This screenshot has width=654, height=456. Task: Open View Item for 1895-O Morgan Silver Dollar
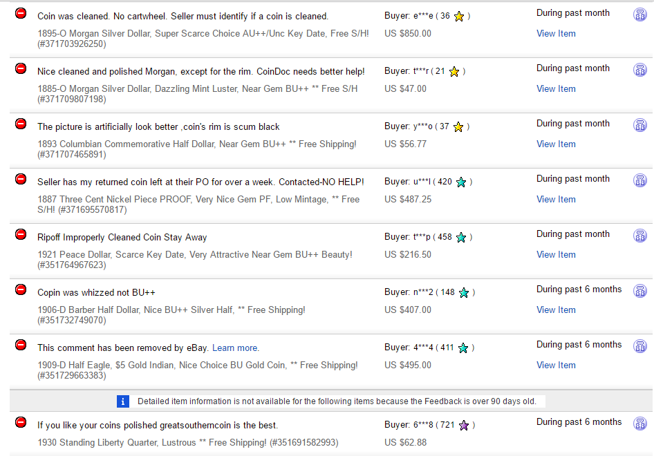[x=556, y=33]
